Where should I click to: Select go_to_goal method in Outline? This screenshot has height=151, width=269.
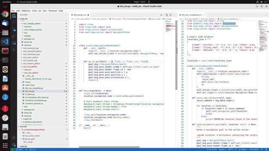tap(43, 139)
